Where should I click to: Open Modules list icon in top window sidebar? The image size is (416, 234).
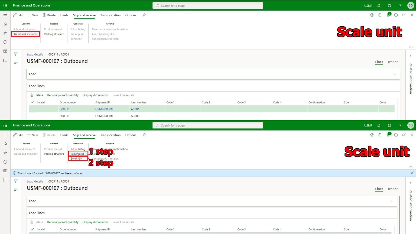(x=5, y=60)
